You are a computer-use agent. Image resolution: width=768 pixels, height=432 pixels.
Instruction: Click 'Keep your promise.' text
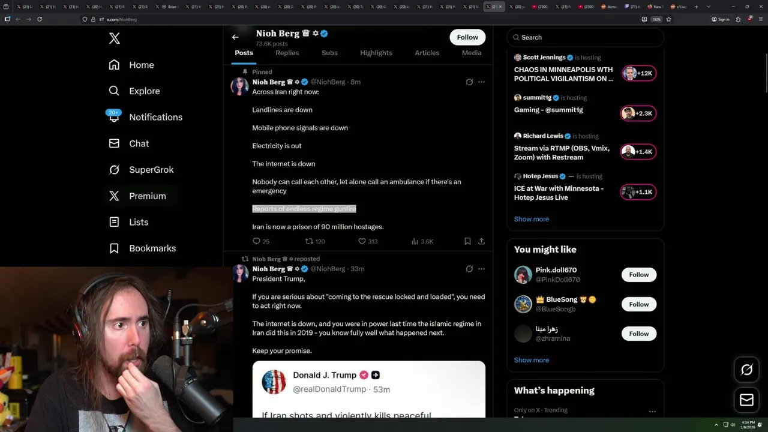point(282,351)
